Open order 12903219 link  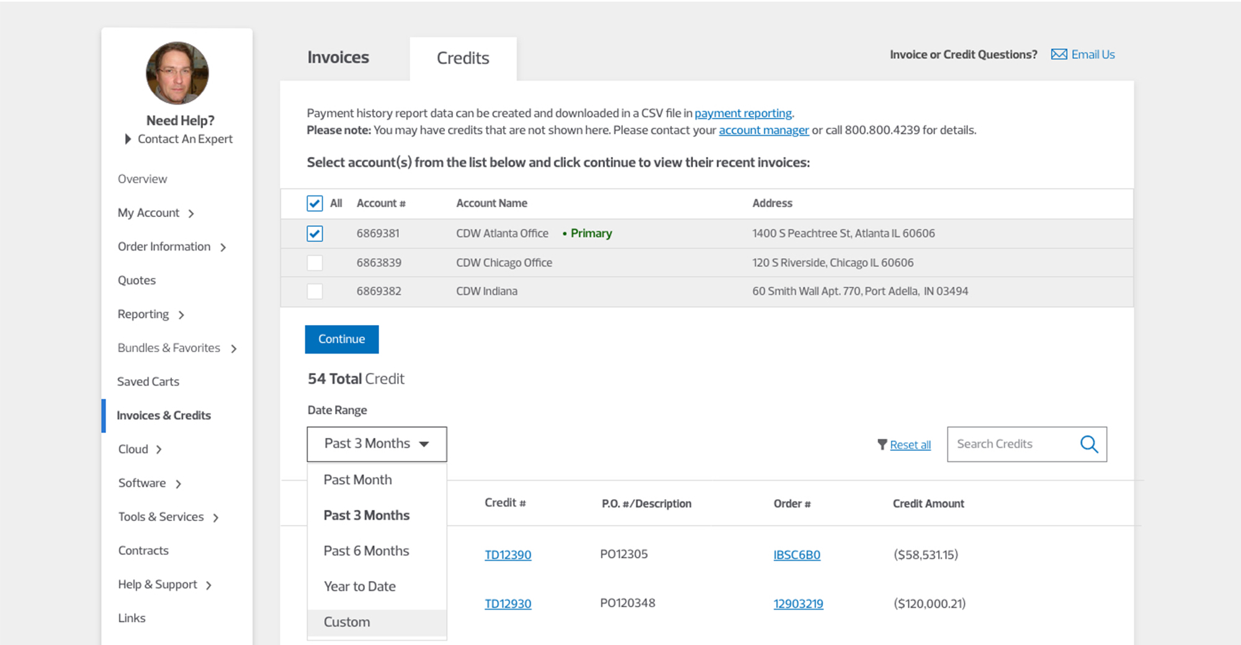point(799,604)
